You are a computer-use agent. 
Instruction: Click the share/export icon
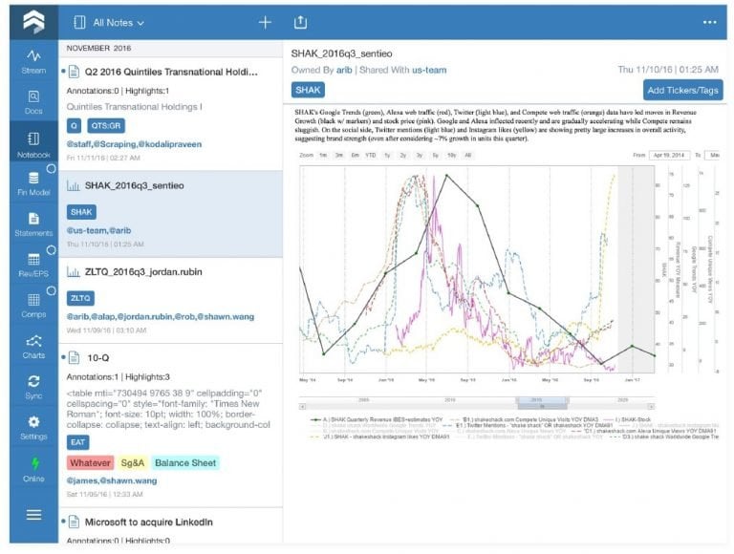pos(300,22)
